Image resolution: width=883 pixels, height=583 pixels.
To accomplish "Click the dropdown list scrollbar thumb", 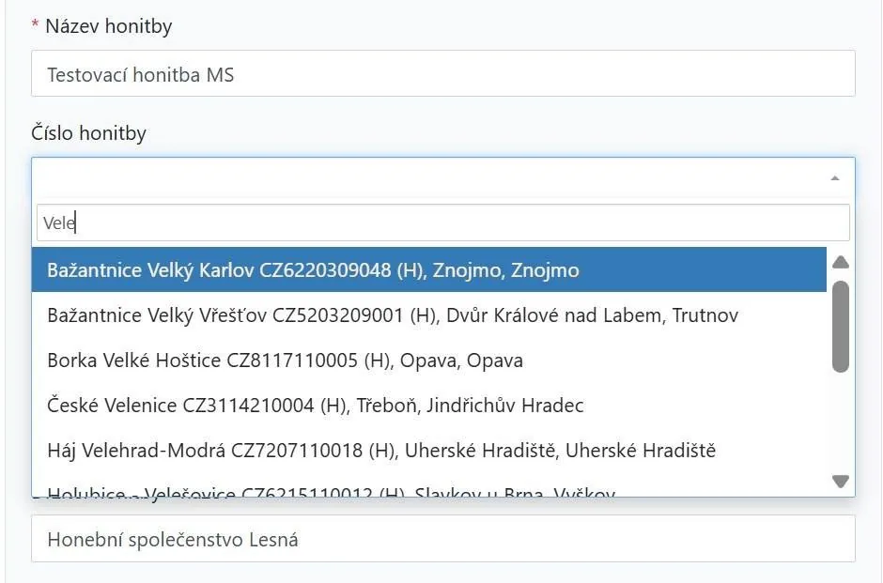I will pos(841,327).
